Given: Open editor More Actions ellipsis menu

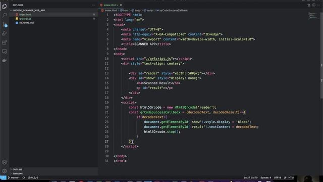Looking at the screenshot, I should (318, 5).
